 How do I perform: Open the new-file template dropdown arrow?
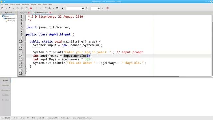pyautogui.click(x=6, y=8)
